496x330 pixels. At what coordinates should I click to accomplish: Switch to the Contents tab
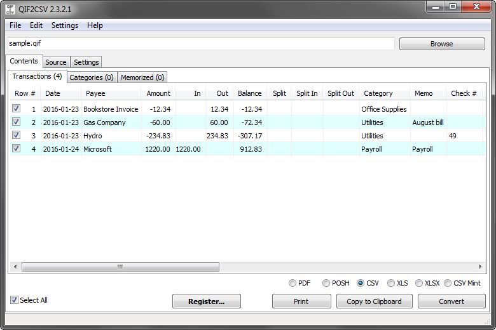pyautogui.click(x=24, y=61)
